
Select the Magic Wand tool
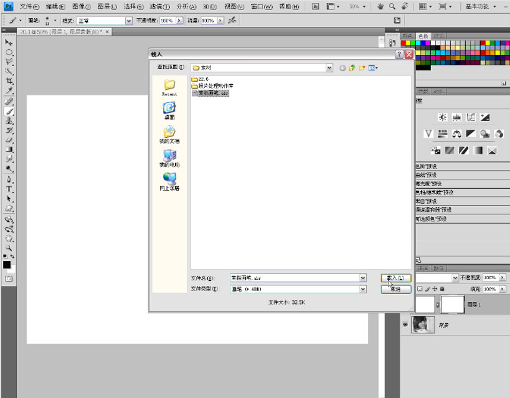[x=9, y=71]
